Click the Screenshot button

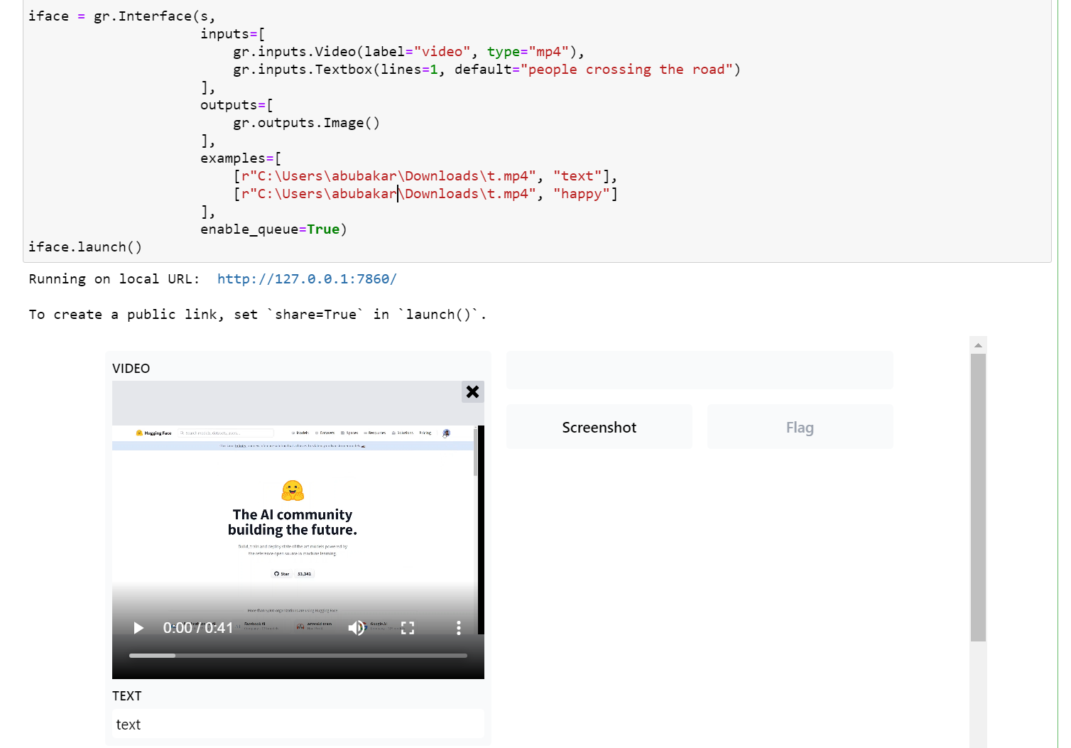pyautogui.click(x=599, y=427)
